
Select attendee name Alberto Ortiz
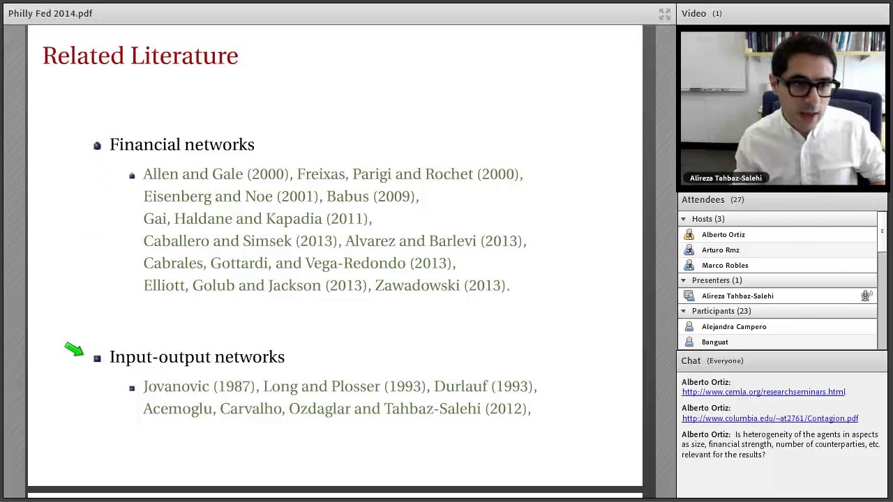pos(723,235)
